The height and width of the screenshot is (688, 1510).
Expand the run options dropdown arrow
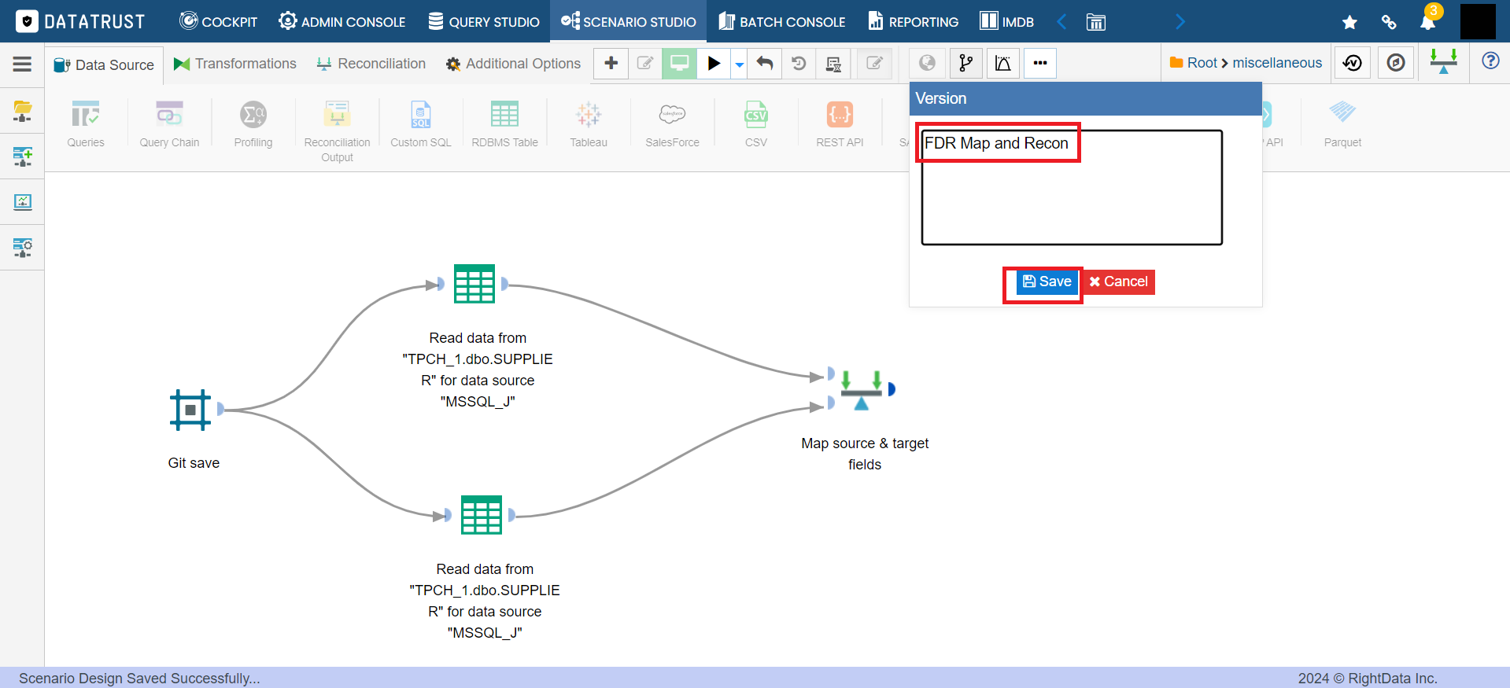coord(739,64)
